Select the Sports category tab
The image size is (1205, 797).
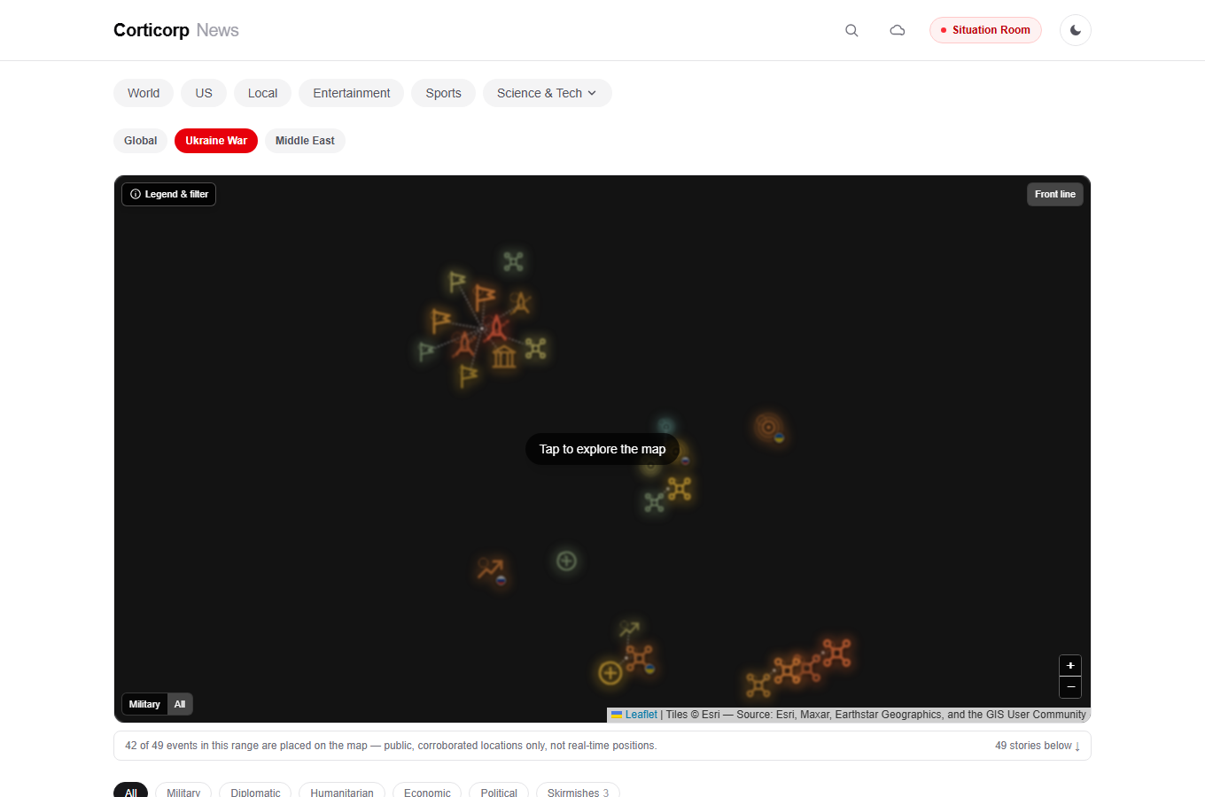click(x=443, y=93)
